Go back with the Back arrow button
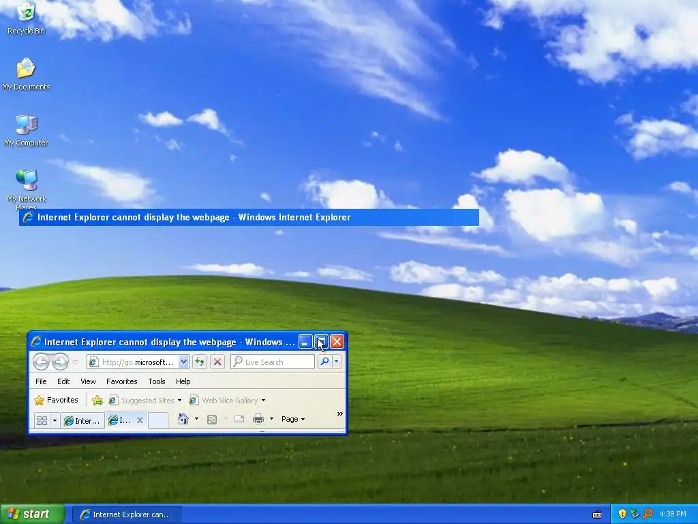Image resolution: width=698 pixels, height=524 pixels. (42, 362)
